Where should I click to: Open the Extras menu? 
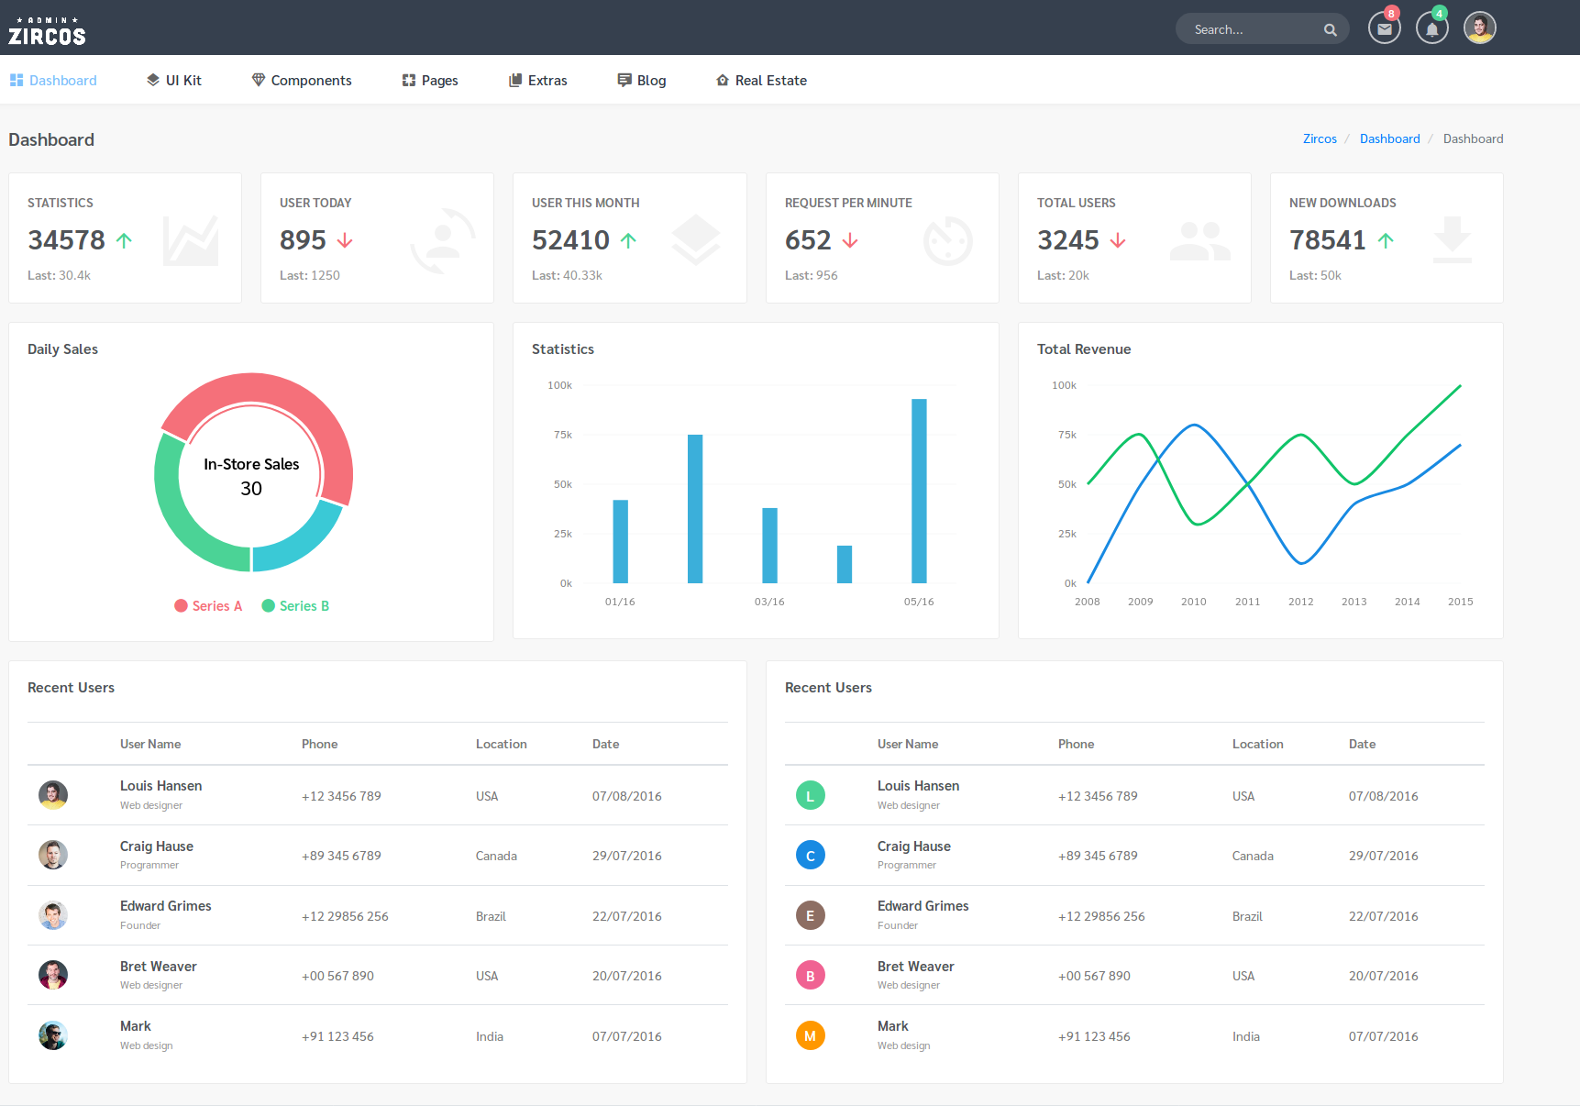click(x=538, y=81)
